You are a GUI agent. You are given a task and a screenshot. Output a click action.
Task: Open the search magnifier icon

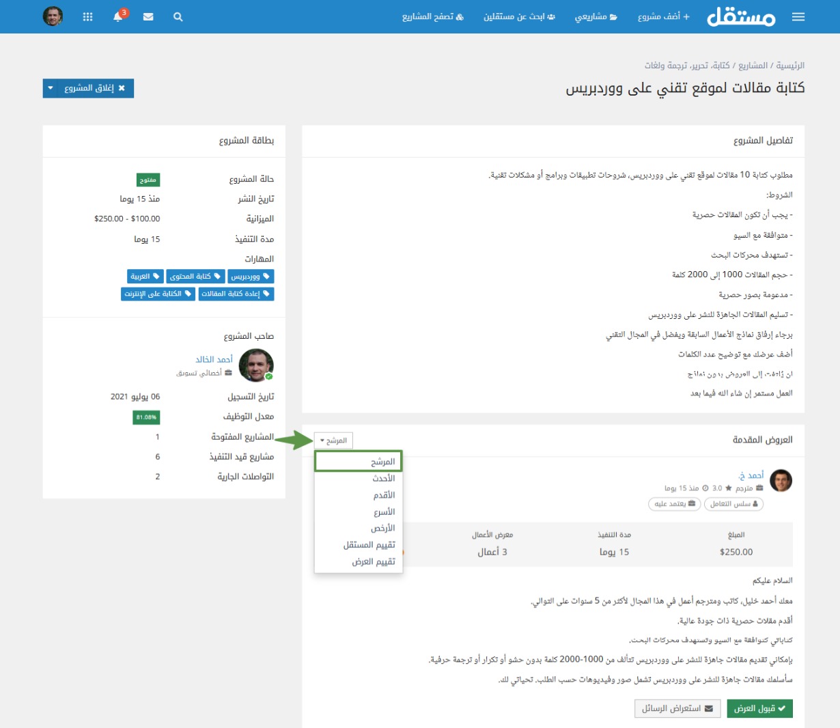[x=178, y=17]
